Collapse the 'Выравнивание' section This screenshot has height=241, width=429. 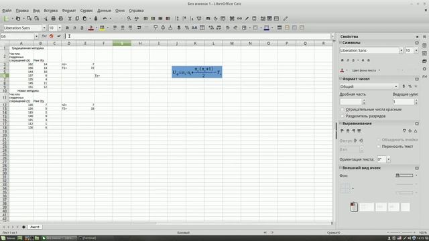(341, 123)
